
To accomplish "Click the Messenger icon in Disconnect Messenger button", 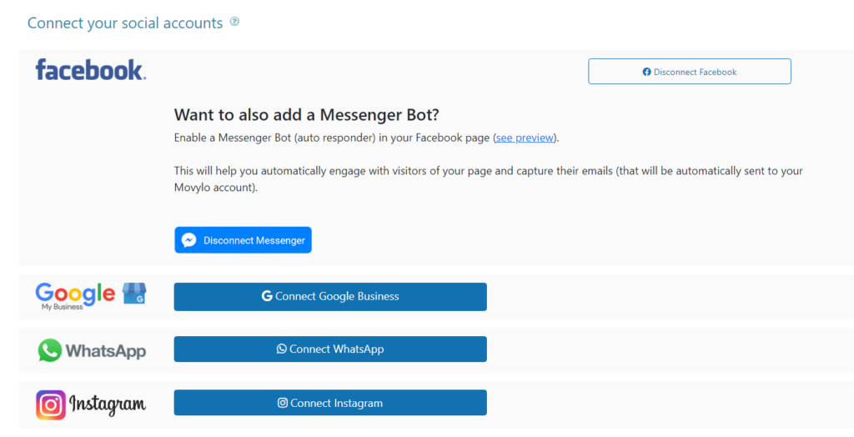I will (189, 240).
